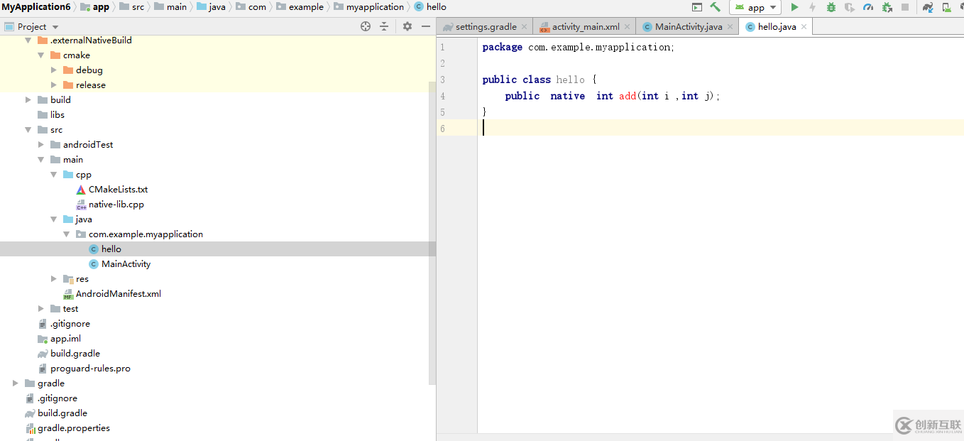Collapse the cpp folder in tree
The height and width of the screenshot is (441, 964).
pos(54,175)
